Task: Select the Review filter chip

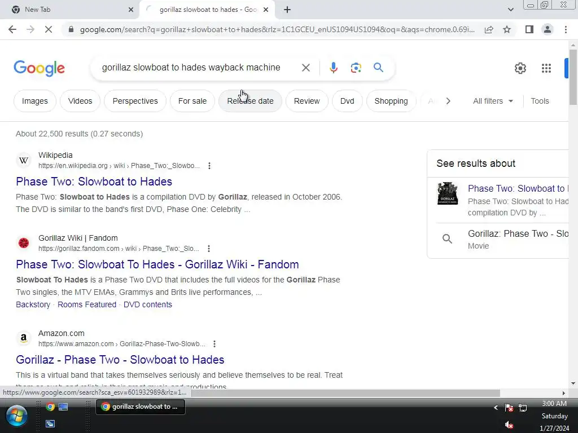Action: tap(306, 101)
